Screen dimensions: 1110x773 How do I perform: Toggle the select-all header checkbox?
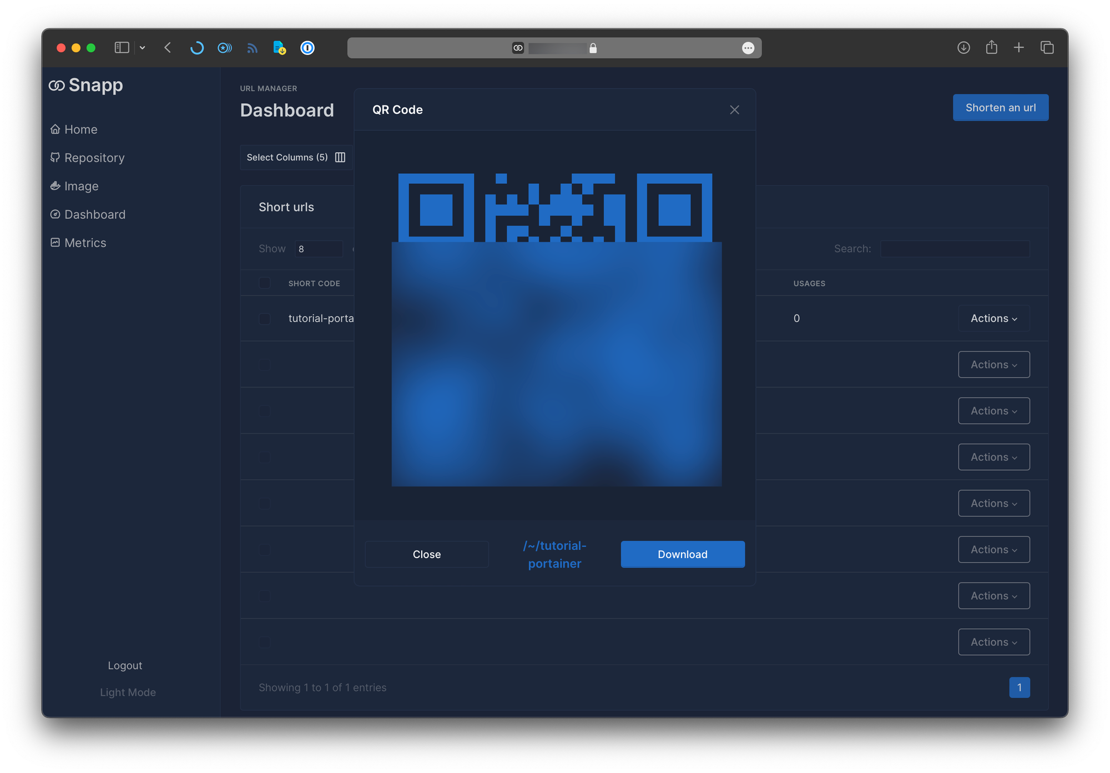tap(265, 283)
